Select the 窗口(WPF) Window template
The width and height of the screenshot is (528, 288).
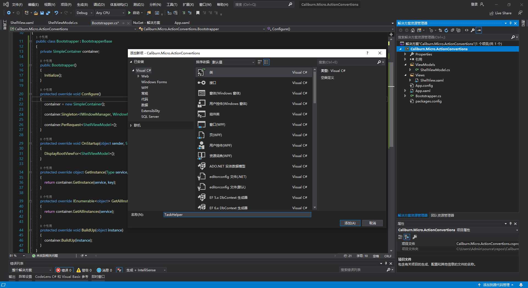click(x=254, y=124)
